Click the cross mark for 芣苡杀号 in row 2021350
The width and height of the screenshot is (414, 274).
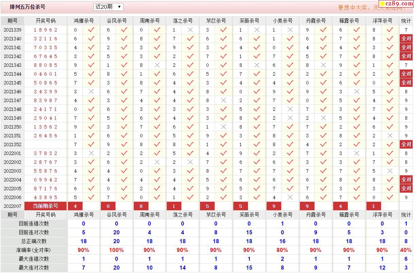click(223, 127)
